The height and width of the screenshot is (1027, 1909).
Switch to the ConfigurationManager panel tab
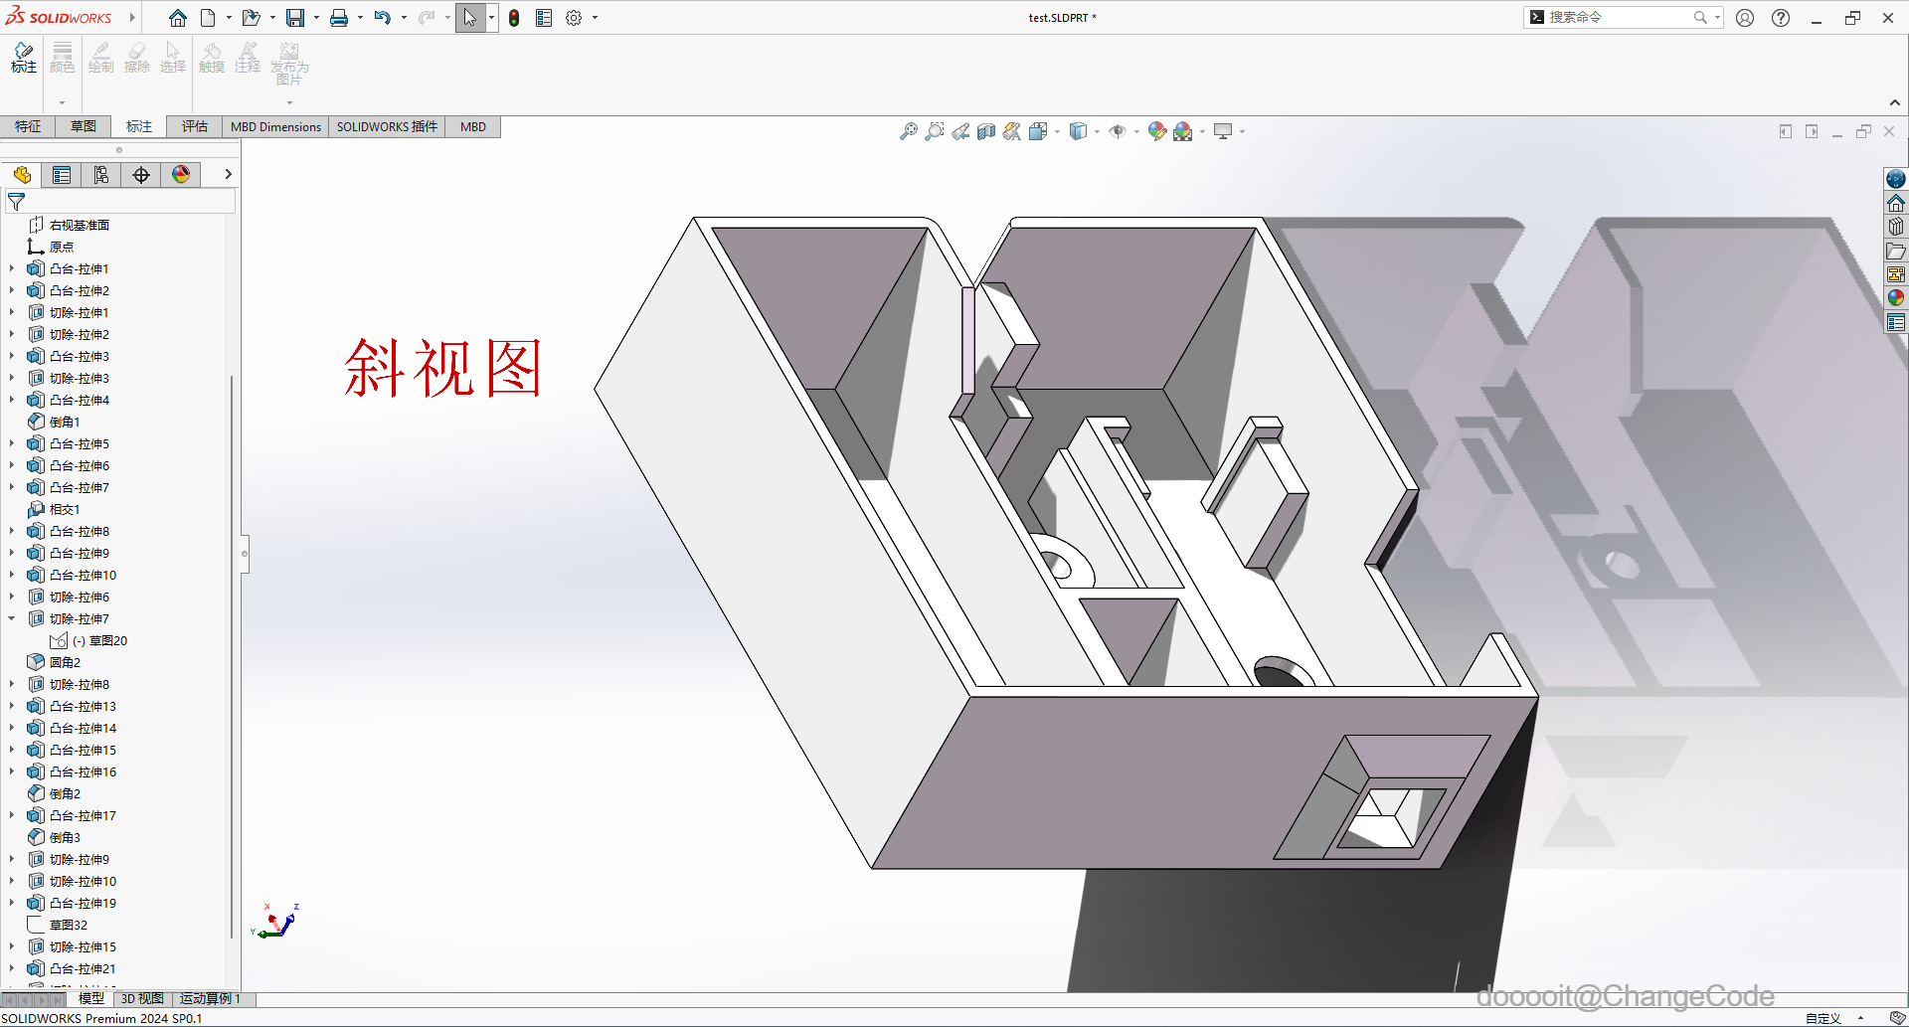[x=100, y=174]
